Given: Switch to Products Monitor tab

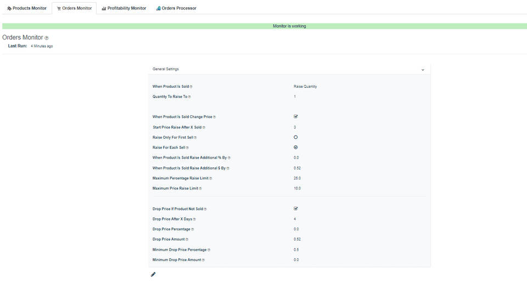Looking at the screenshot, I should [27, 8].
